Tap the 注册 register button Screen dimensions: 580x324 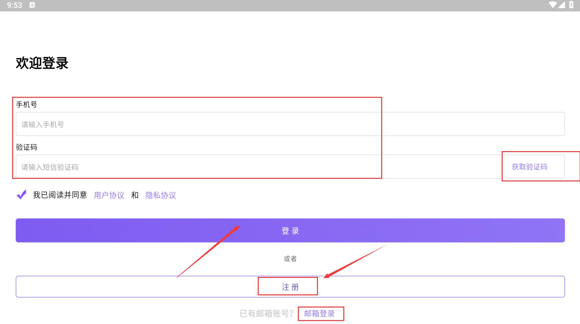(x=290, y=287)
